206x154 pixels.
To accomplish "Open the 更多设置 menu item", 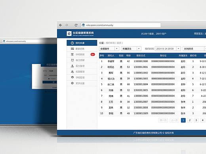I will point(82,83).
